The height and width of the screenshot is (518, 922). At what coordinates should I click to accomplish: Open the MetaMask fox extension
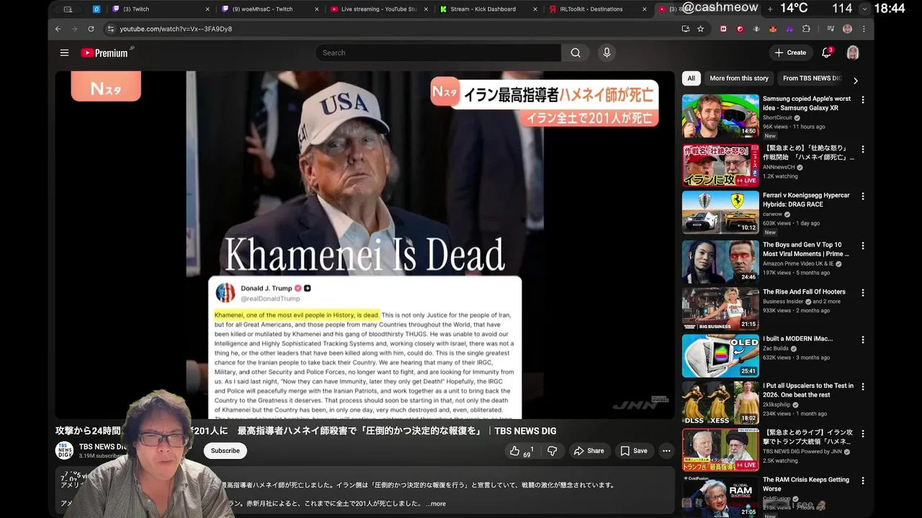pos(773,29)
